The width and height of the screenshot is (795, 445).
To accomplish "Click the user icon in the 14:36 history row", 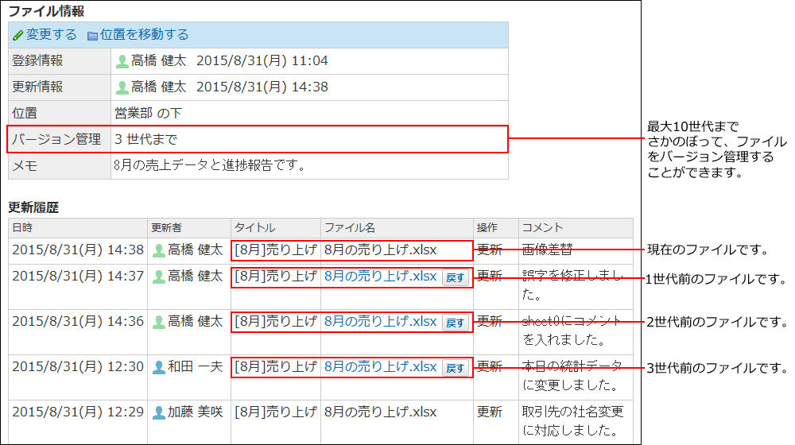I will pos(158,322).
